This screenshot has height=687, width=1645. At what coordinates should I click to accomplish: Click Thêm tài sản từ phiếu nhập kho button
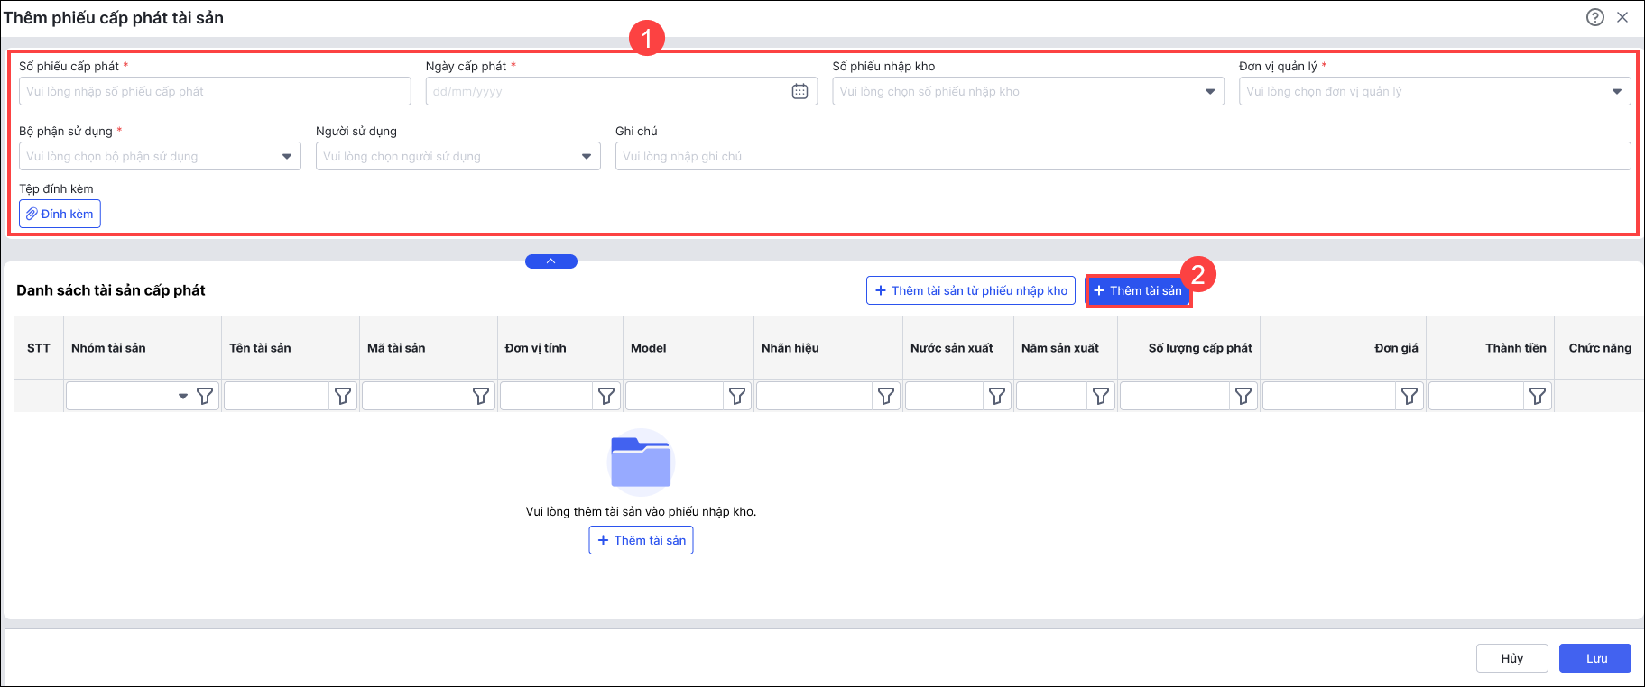pyautogui.click(x=970, y=290)
